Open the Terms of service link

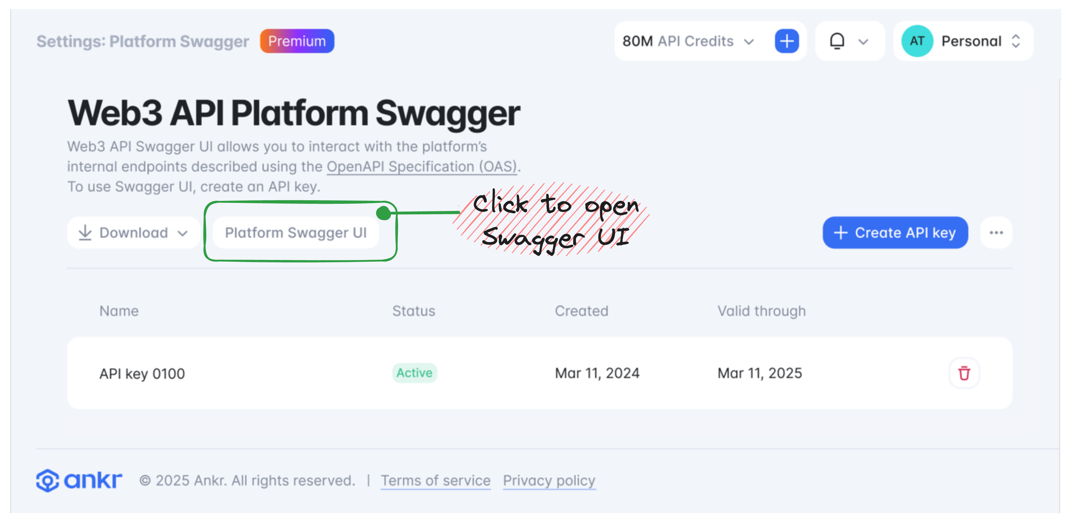pos(436,480)
